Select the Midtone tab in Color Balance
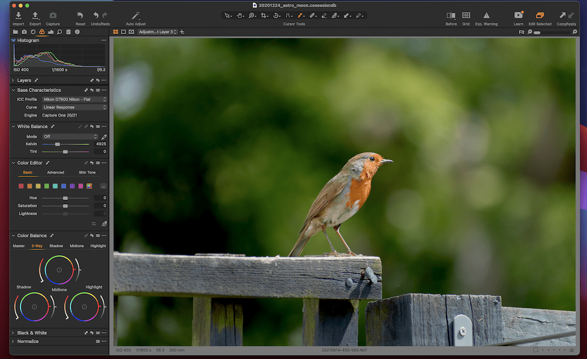Viewport: 587px width, 359px height. (77, 246)
